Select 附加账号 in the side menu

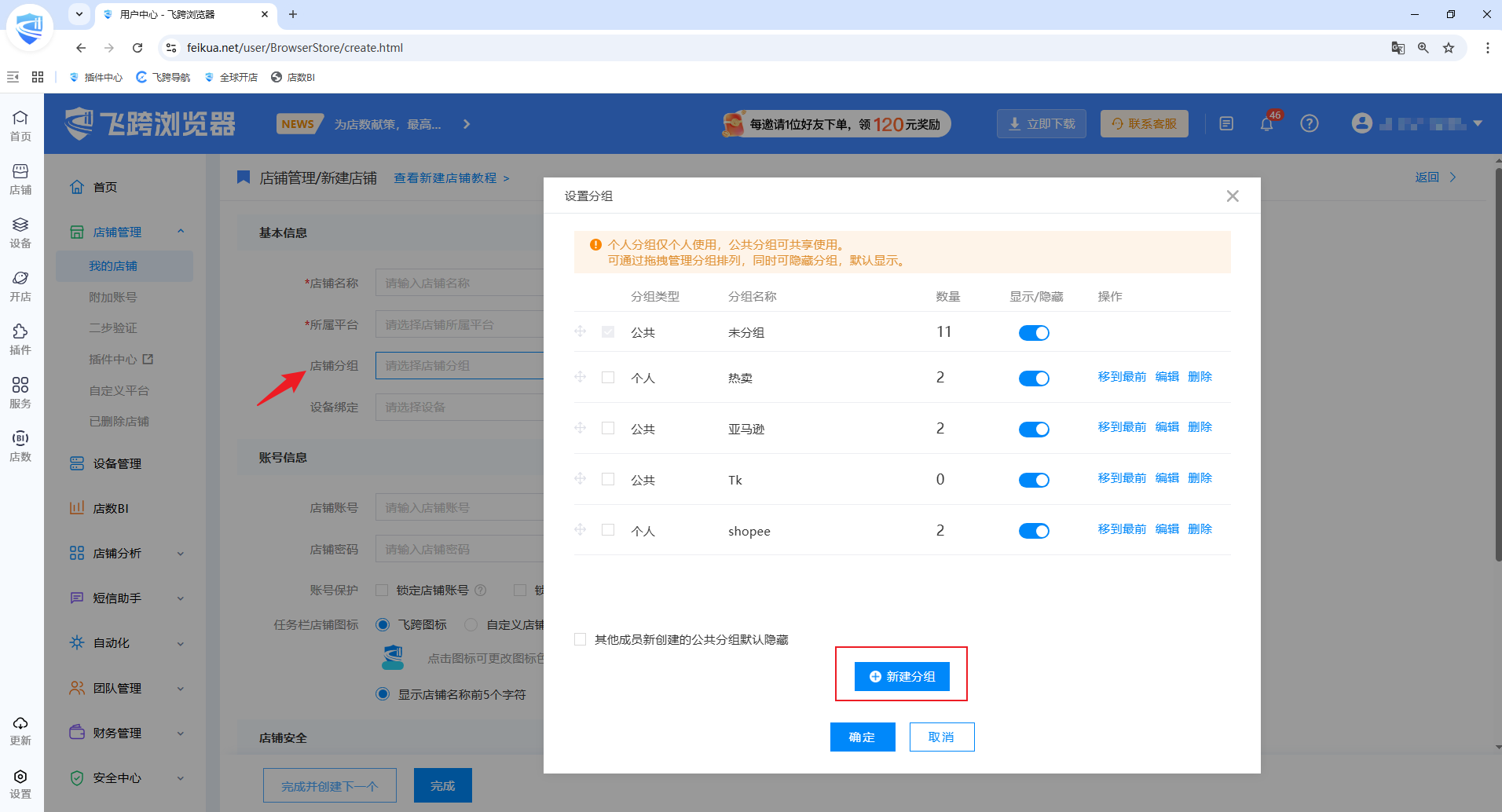click(x=113, y=297)
